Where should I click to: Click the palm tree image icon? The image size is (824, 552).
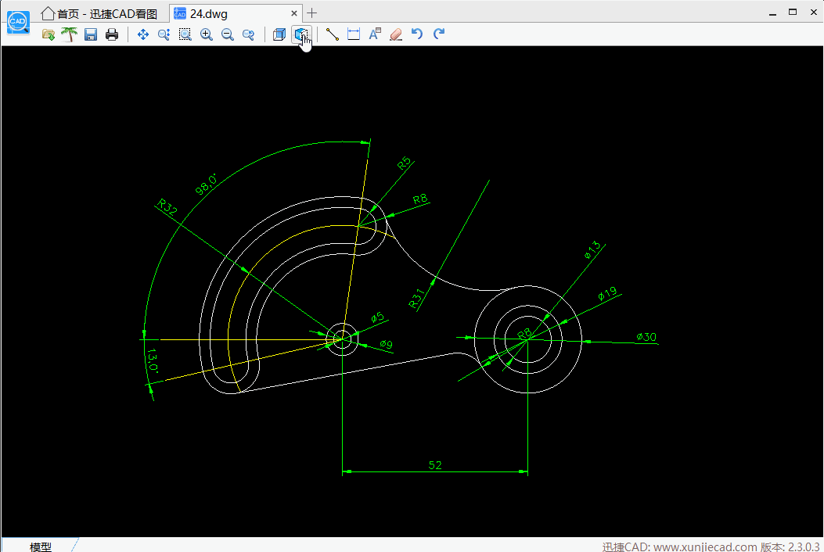pyautogui.click(x=70, y=34)
